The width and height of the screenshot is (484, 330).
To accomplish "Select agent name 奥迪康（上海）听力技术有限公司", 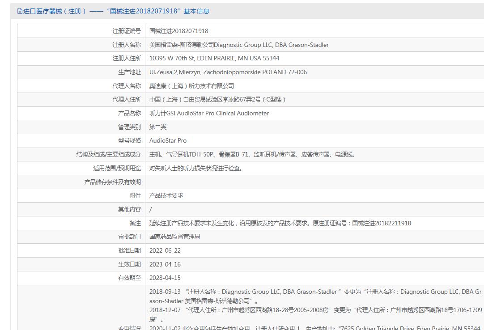I will [x=191, y=86].
